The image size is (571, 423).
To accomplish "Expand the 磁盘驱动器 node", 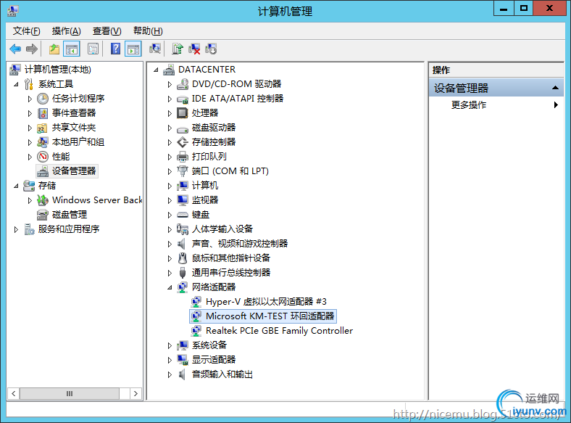I will tap(170, 128).
